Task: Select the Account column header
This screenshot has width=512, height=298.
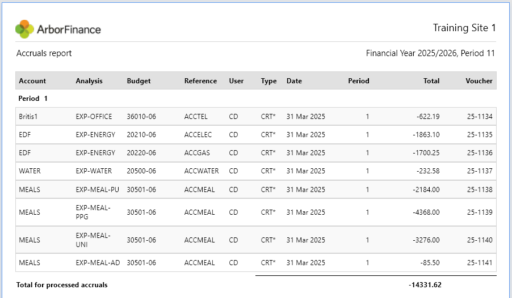Action: [32, 81]
